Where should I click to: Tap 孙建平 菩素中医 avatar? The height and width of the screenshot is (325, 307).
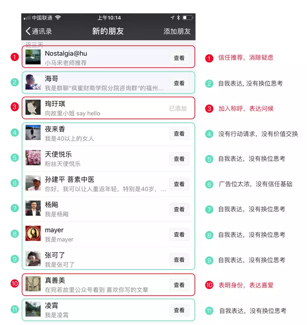click(x=33, y=183)
